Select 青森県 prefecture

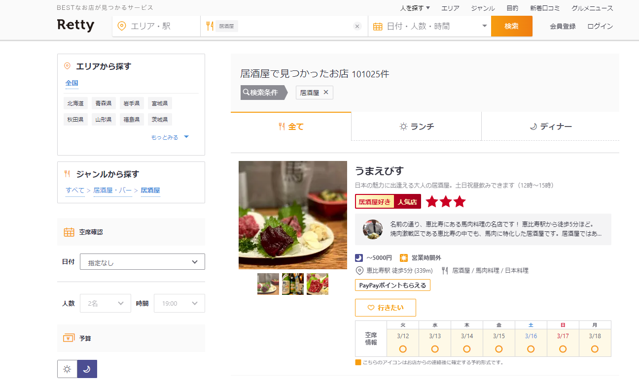(104, 103)
